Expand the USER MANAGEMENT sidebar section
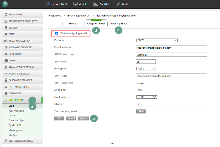This screenshot has width=220, height=147. [23, 87]
